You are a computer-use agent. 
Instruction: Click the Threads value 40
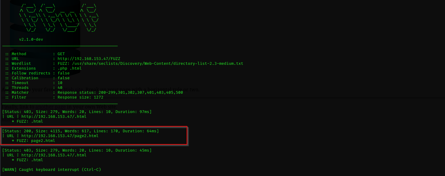pos(60,88)
